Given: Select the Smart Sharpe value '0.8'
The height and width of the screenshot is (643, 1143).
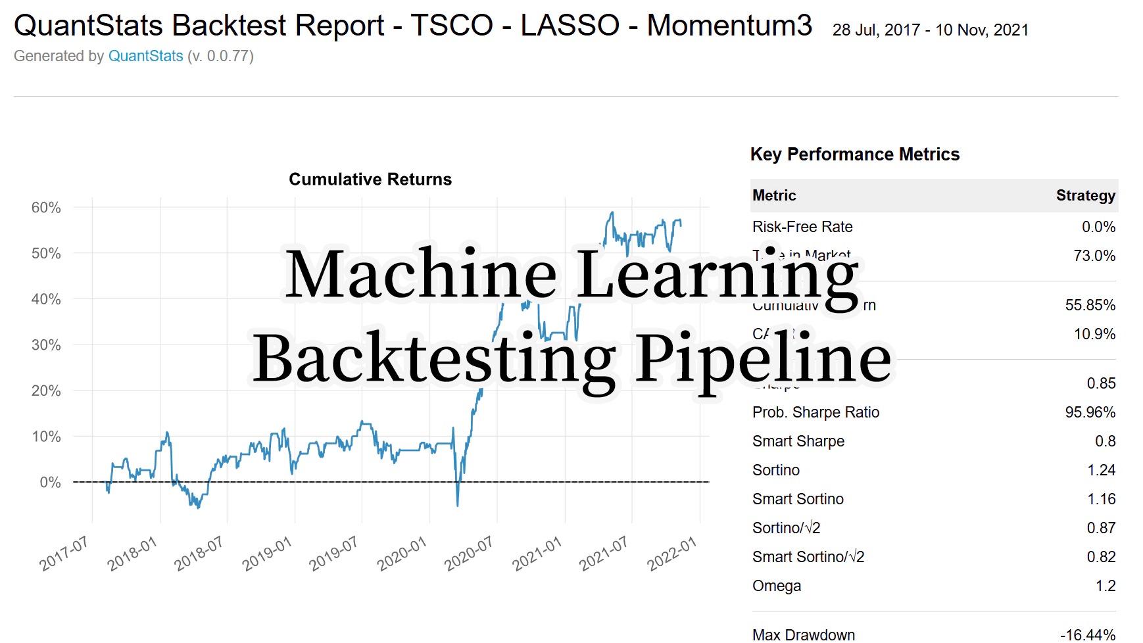Looking at the screenshot, I should tap(1105, 441).
